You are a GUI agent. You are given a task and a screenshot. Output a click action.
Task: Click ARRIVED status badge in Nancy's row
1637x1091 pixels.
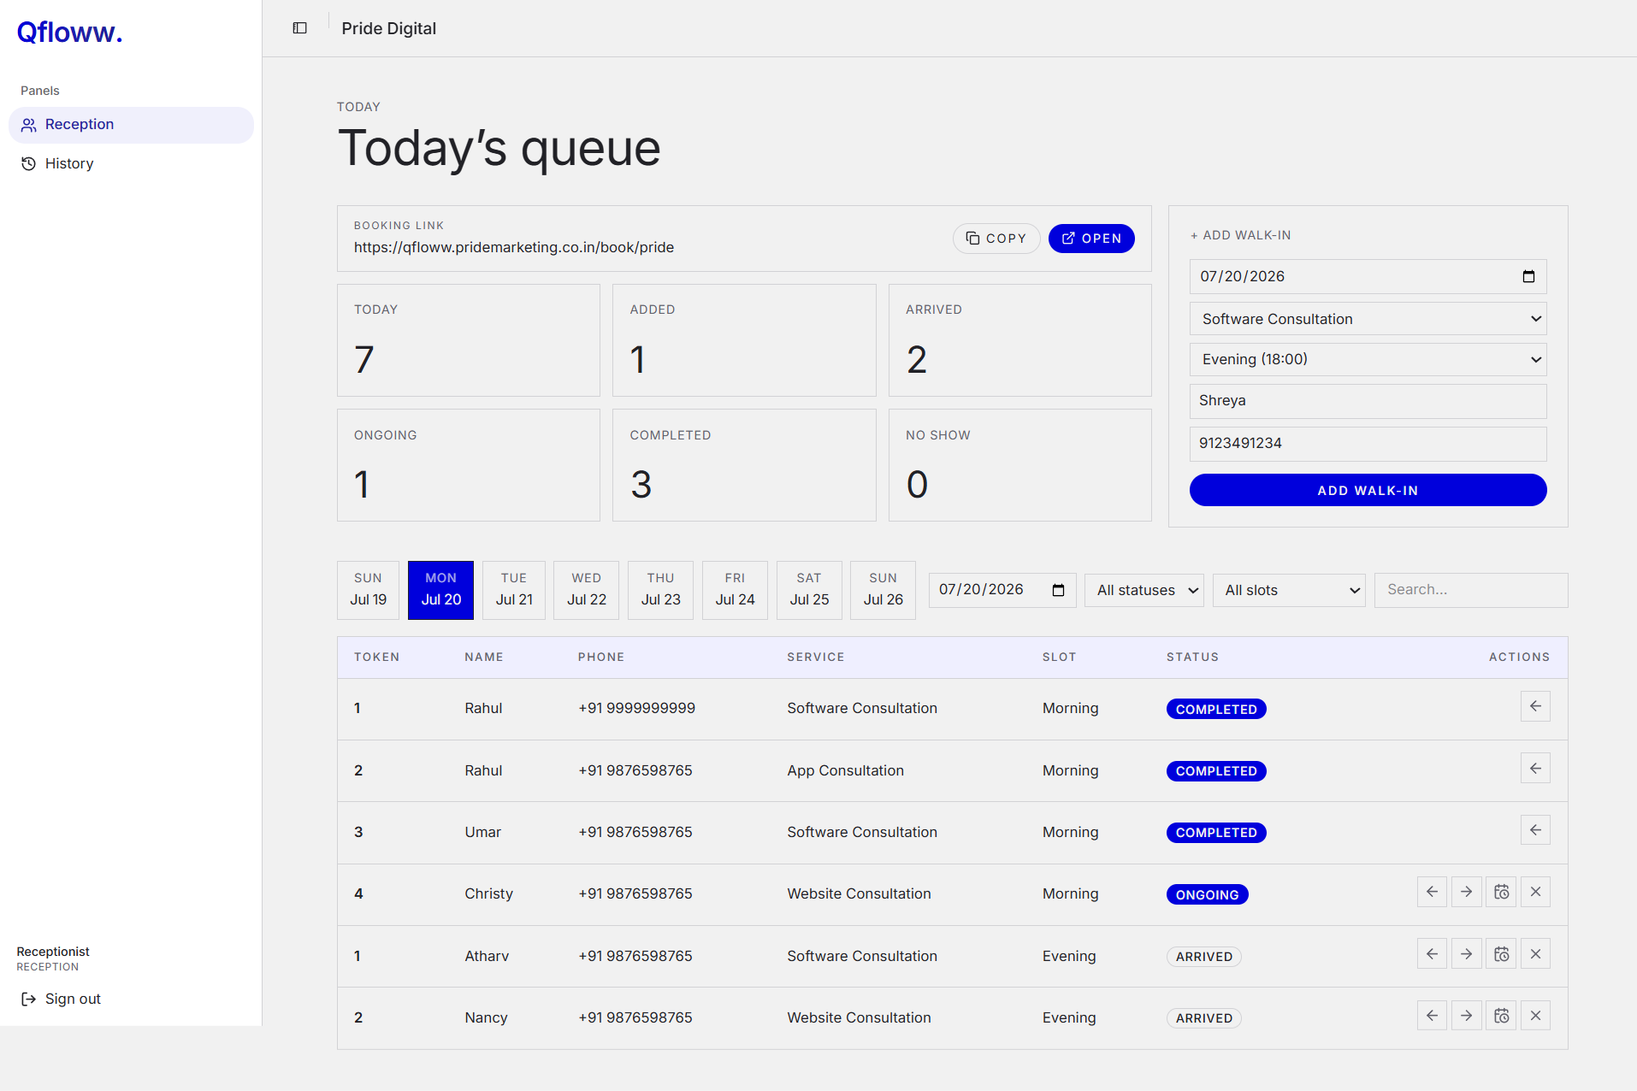1203,1018
